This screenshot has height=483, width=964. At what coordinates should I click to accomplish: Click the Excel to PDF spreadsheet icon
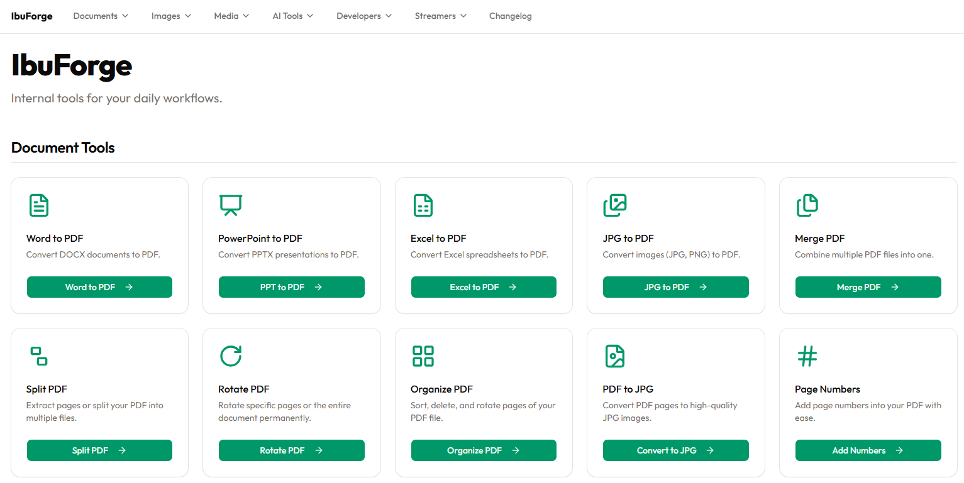pyautogui.click(x=423, y=205)
